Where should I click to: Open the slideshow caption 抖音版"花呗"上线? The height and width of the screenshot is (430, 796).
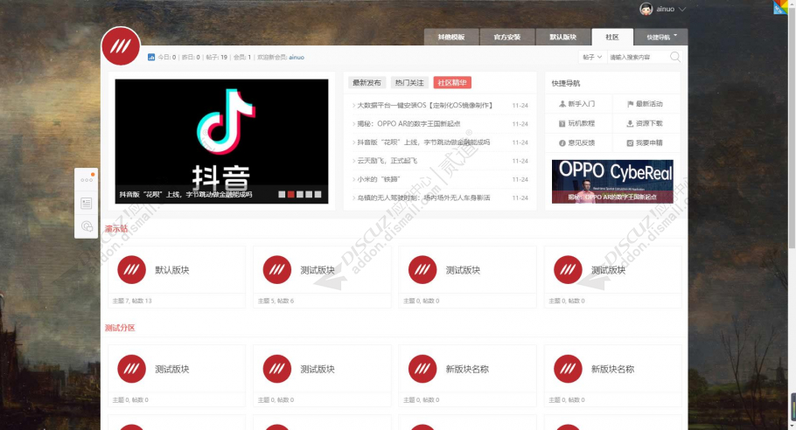point(185,194)
